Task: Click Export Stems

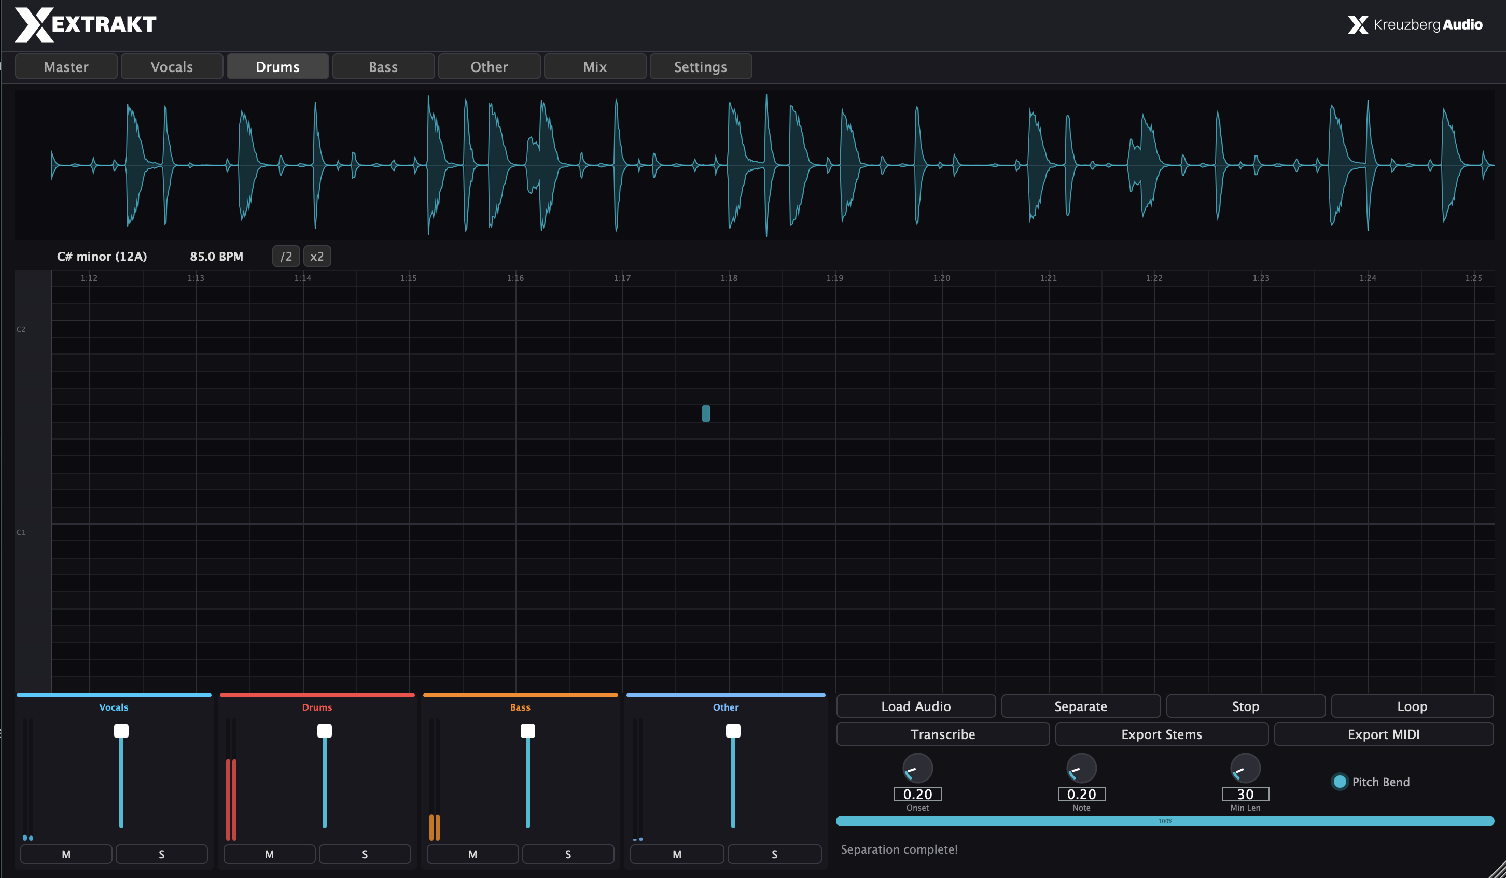Action: coord(1161,734)
